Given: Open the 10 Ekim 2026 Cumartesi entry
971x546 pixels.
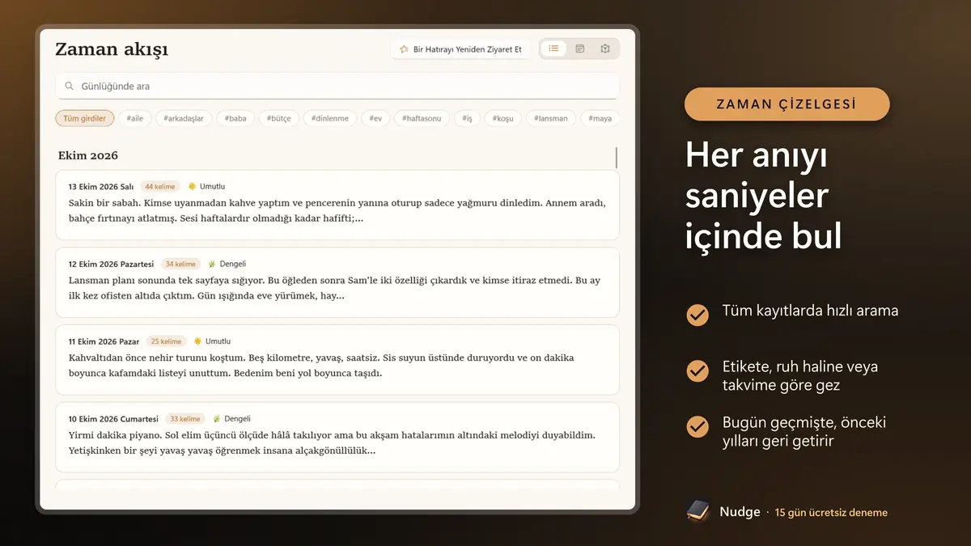Looking at the screenshot, I should pos(337,437).
